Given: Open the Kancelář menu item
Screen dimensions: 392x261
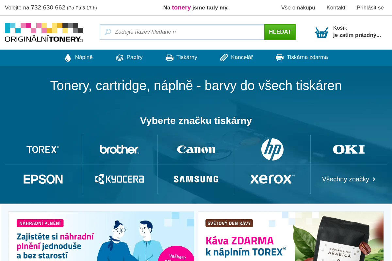Looking at the screenshot, I should pos(237,57).
